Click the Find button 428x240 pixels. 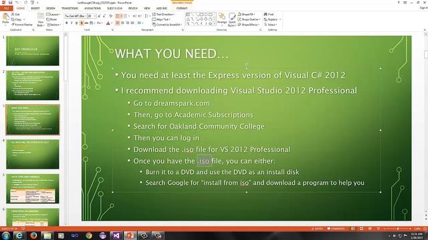pyautogui.click(x=269, y=14)
